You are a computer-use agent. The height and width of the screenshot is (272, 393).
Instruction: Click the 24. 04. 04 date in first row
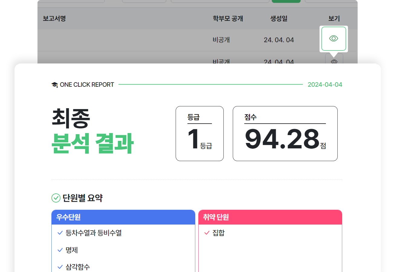[279, 40]
